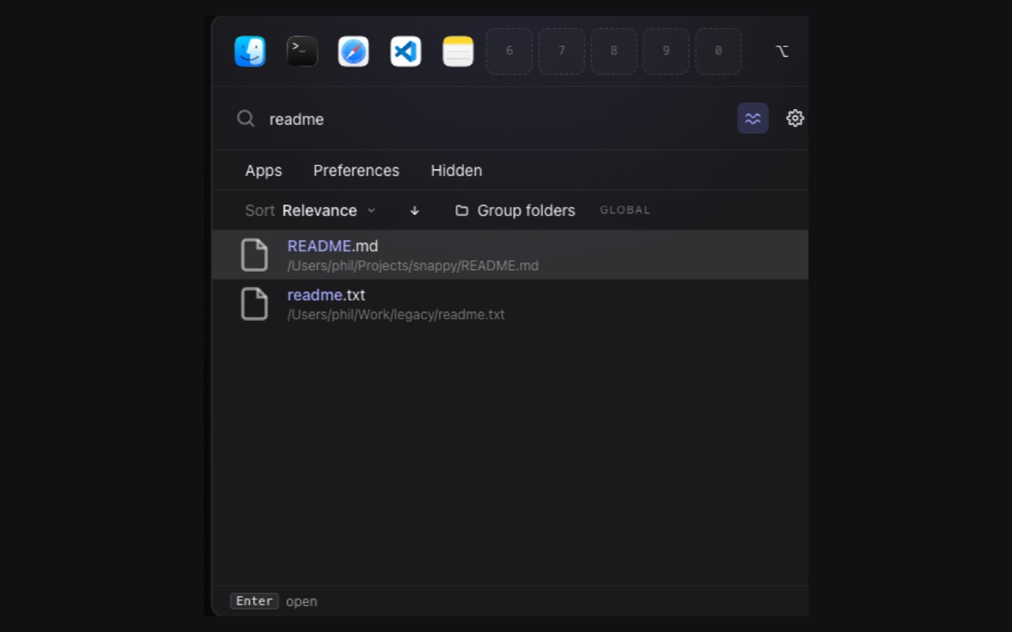
Task: Open Notes app shortcut
Action: [x=458, y=51]
